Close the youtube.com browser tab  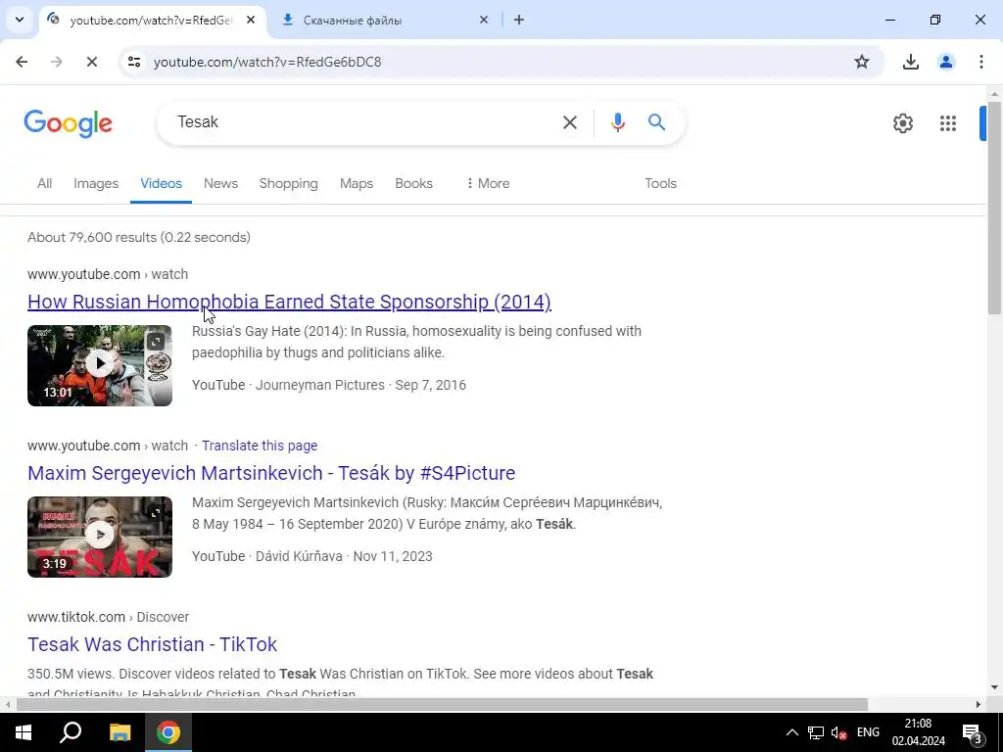click(x=251, y=20)
